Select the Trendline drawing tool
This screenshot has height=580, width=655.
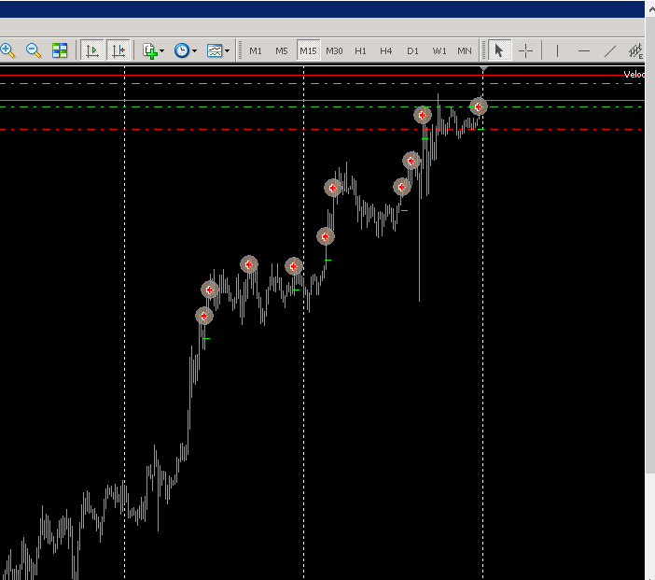[x=610, y=50]
